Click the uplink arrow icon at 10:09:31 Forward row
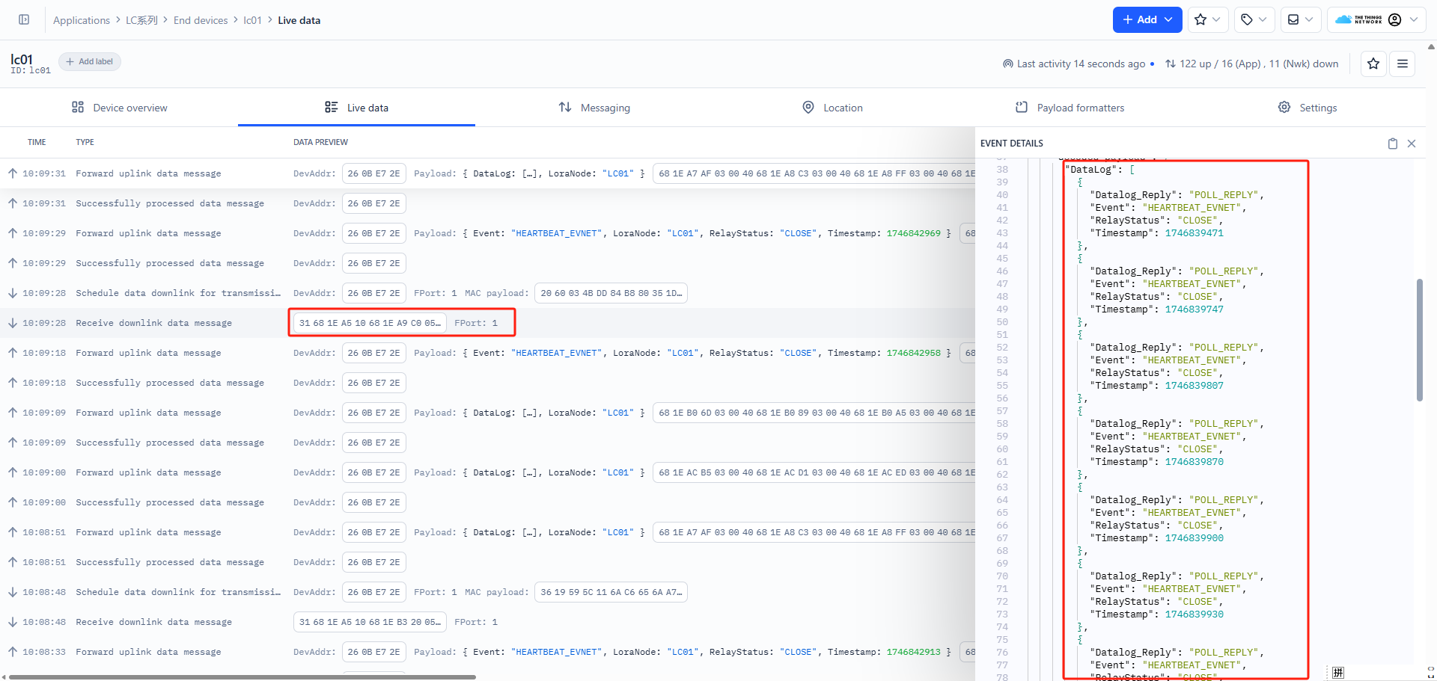1437x681 pixels. [13, 173]
